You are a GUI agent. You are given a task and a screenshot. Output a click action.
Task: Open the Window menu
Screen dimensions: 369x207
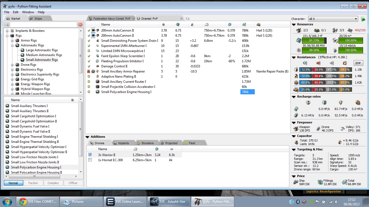28,12
